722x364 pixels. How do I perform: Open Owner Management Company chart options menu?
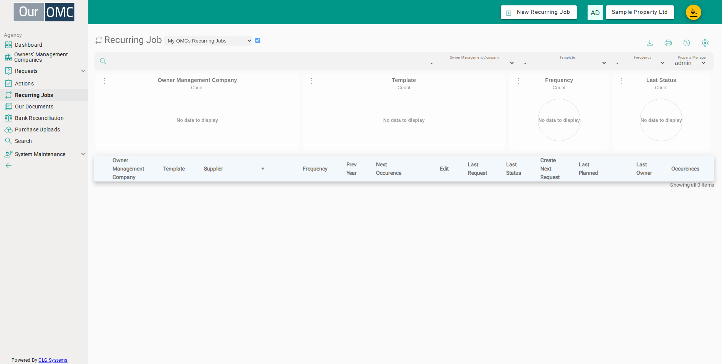pos(104,81)
